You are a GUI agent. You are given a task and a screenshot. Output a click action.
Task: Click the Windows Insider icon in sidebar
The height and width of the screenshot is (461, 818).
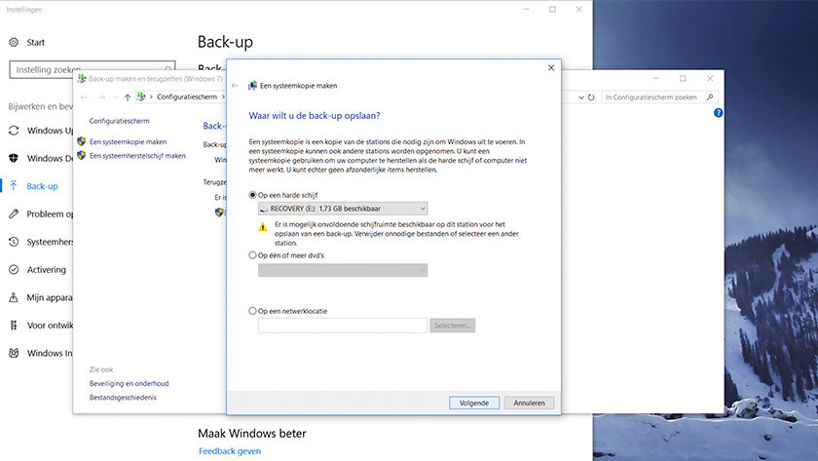coord(14,353)
